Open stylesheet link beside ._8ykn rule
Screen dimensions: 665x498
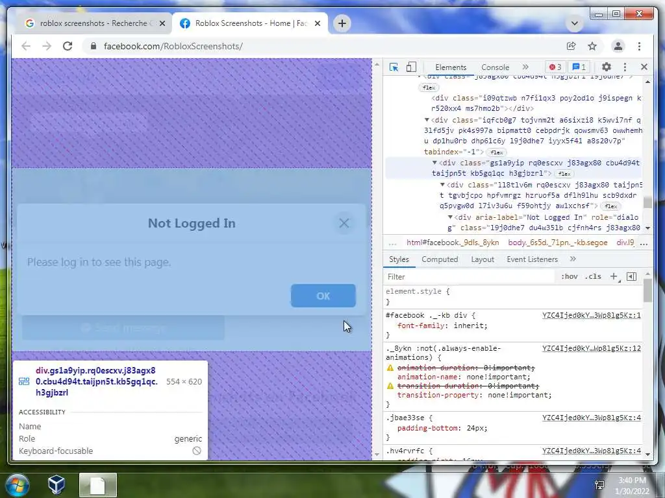[x=591, y=348]
